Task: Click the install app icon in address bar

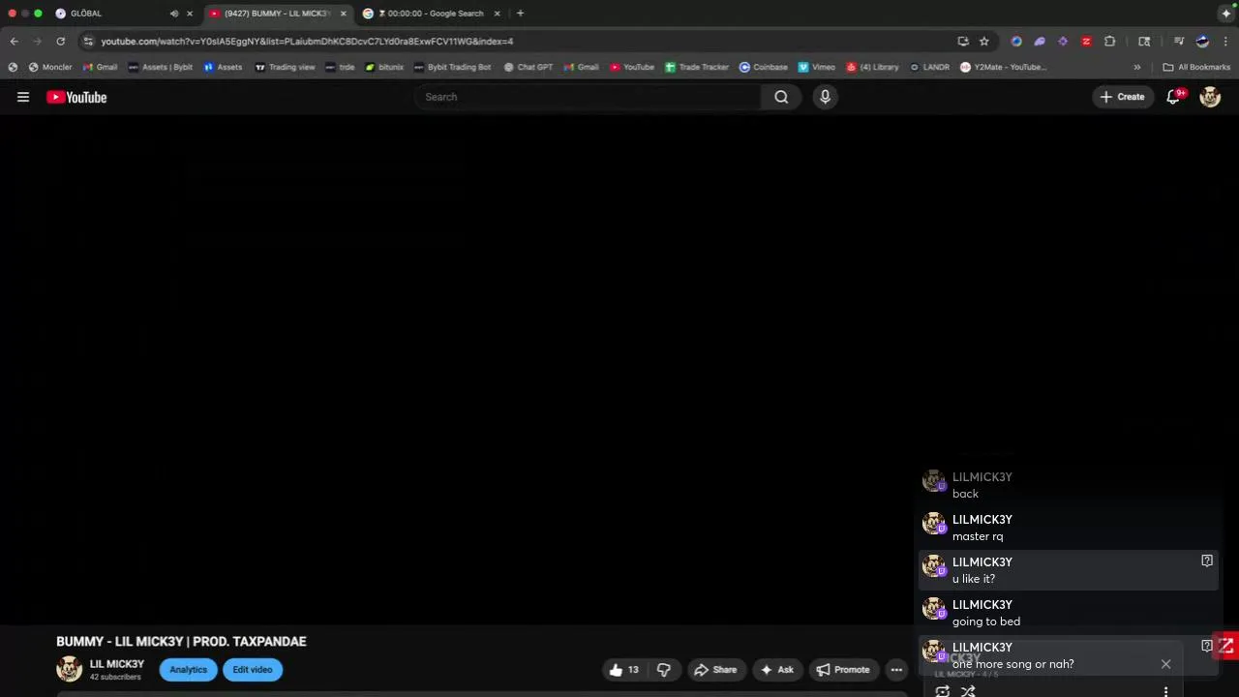Action: pos(963,42)
